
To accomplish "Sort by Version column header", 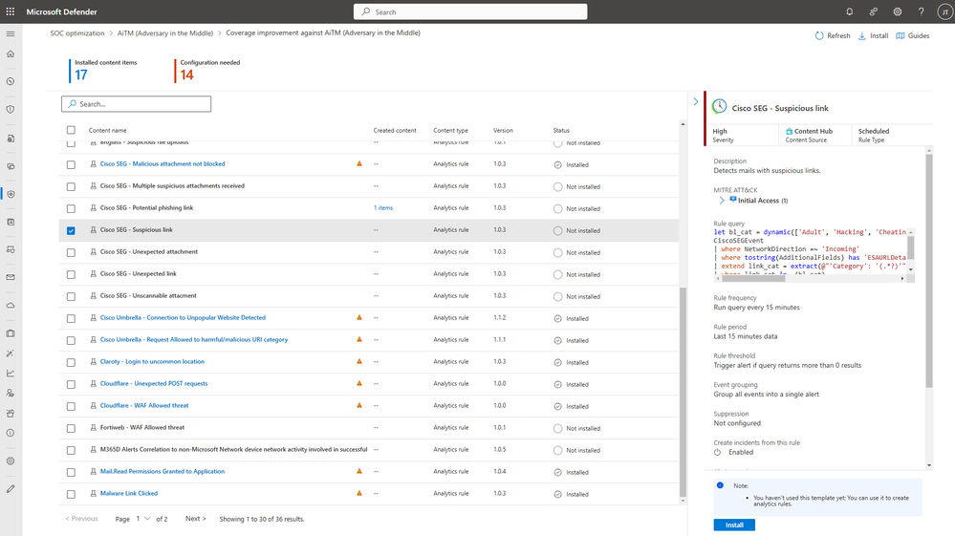I will (x=503, y=130).
